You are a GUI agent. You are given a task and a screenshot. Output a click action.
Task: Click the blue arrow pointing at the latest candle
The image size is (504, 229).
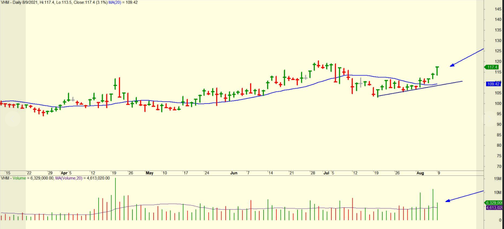point(466,57)
